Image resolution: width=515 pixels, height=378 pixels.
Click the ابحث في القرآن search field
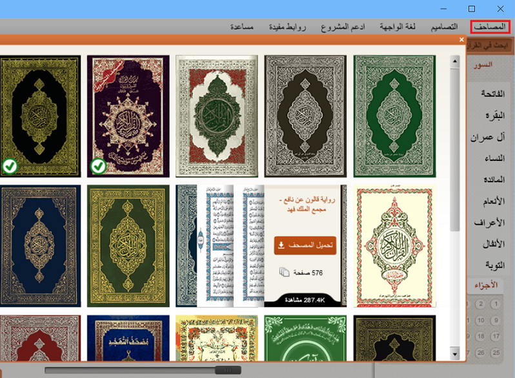[489, 45]
